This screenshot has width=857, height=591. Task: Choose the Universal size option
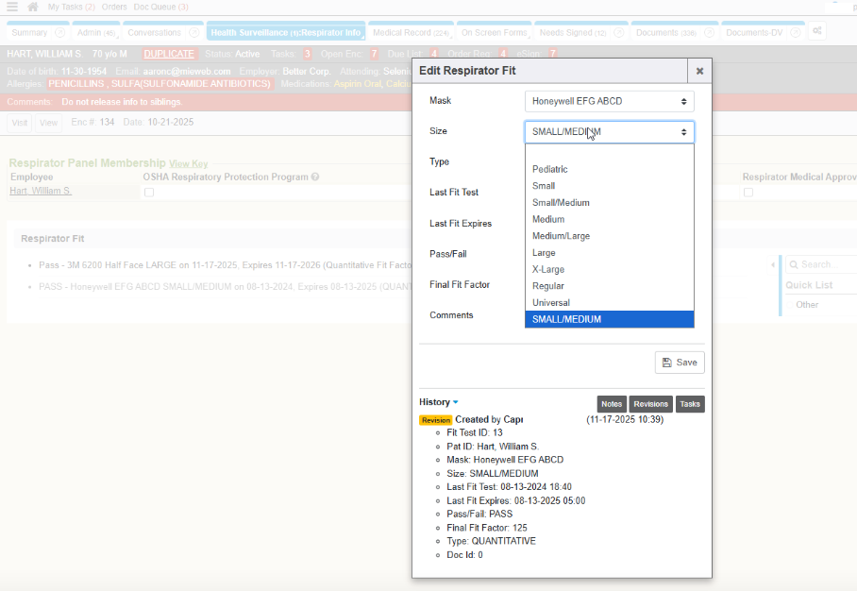pyautogui.click(x=551, y=303)
